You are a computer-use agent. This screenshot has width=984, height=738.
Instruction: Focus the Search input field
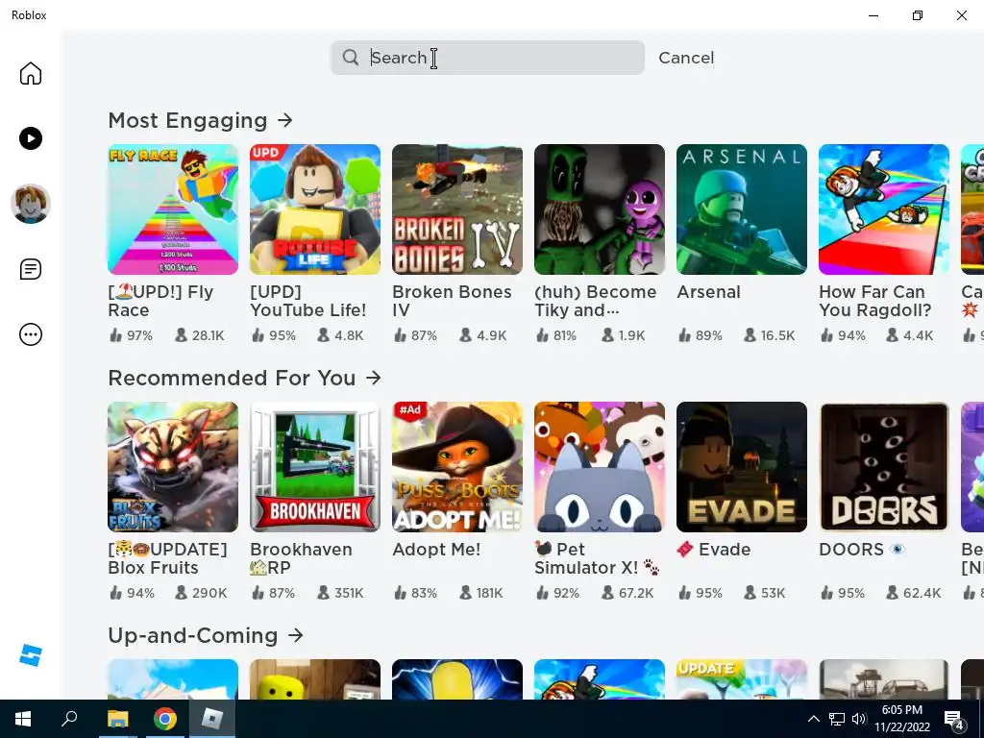point(487,58)
